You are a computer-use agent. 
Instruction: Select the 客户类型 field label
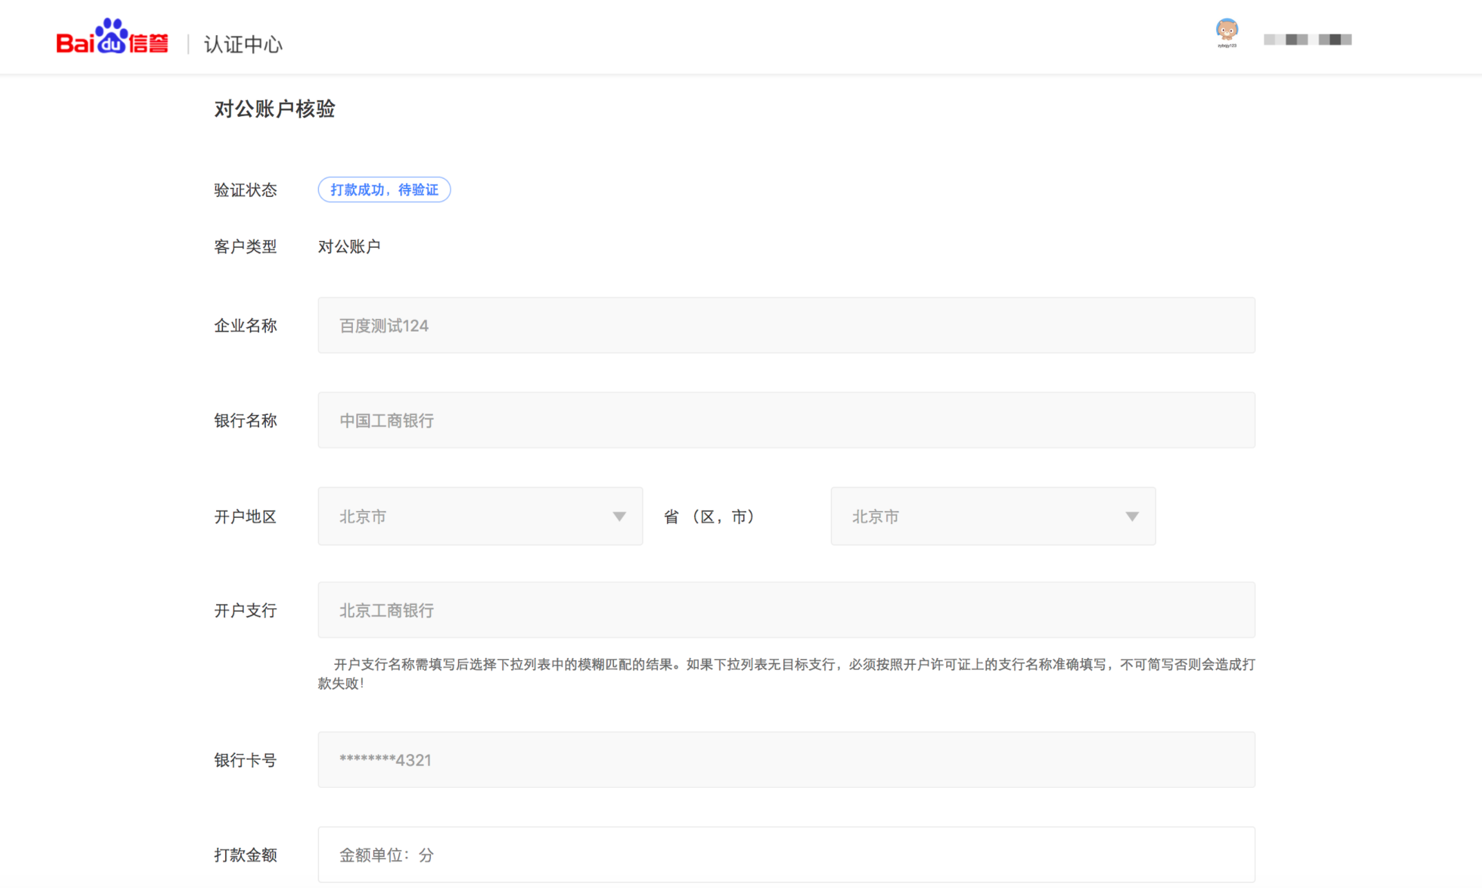tap(245, 246)
